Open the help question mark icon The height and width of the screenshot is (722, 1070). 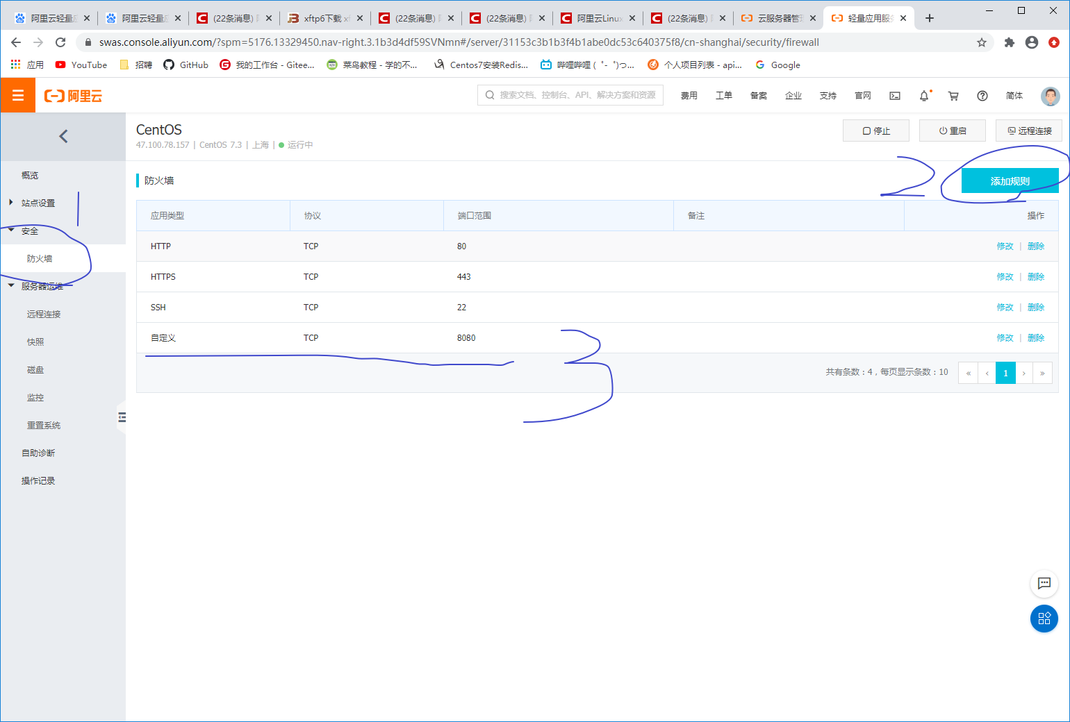(x=982, y=96)
